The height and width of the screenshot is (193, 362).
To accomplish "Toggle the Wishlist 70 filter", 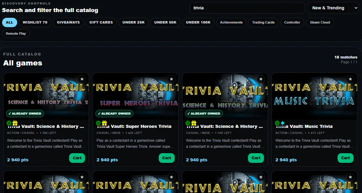I will point(35,22).
